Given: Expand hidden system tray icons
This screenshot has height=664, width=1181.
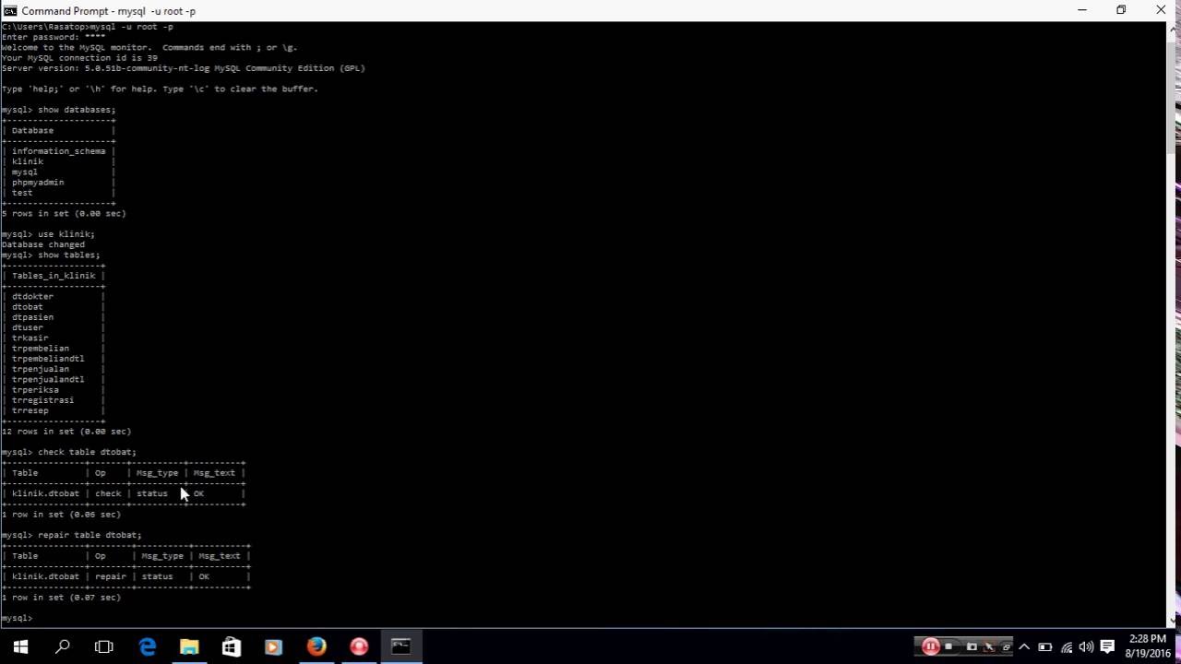Looking at the screenshot, I should click(x=1024, y=646).
